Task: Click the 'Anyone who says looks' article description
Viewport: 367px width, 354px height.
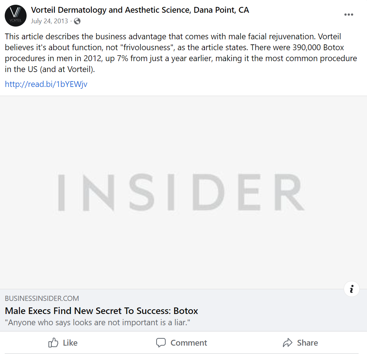Action: [97, 322]
